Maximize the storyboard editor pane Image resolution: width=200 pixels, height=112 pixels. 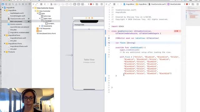[x=37, y=4]
